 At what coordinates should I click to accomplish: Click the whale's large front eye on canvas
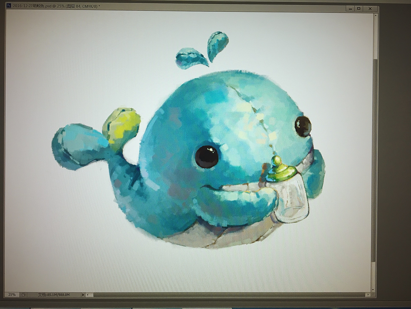pyautogui.click(x=207, y=156)
